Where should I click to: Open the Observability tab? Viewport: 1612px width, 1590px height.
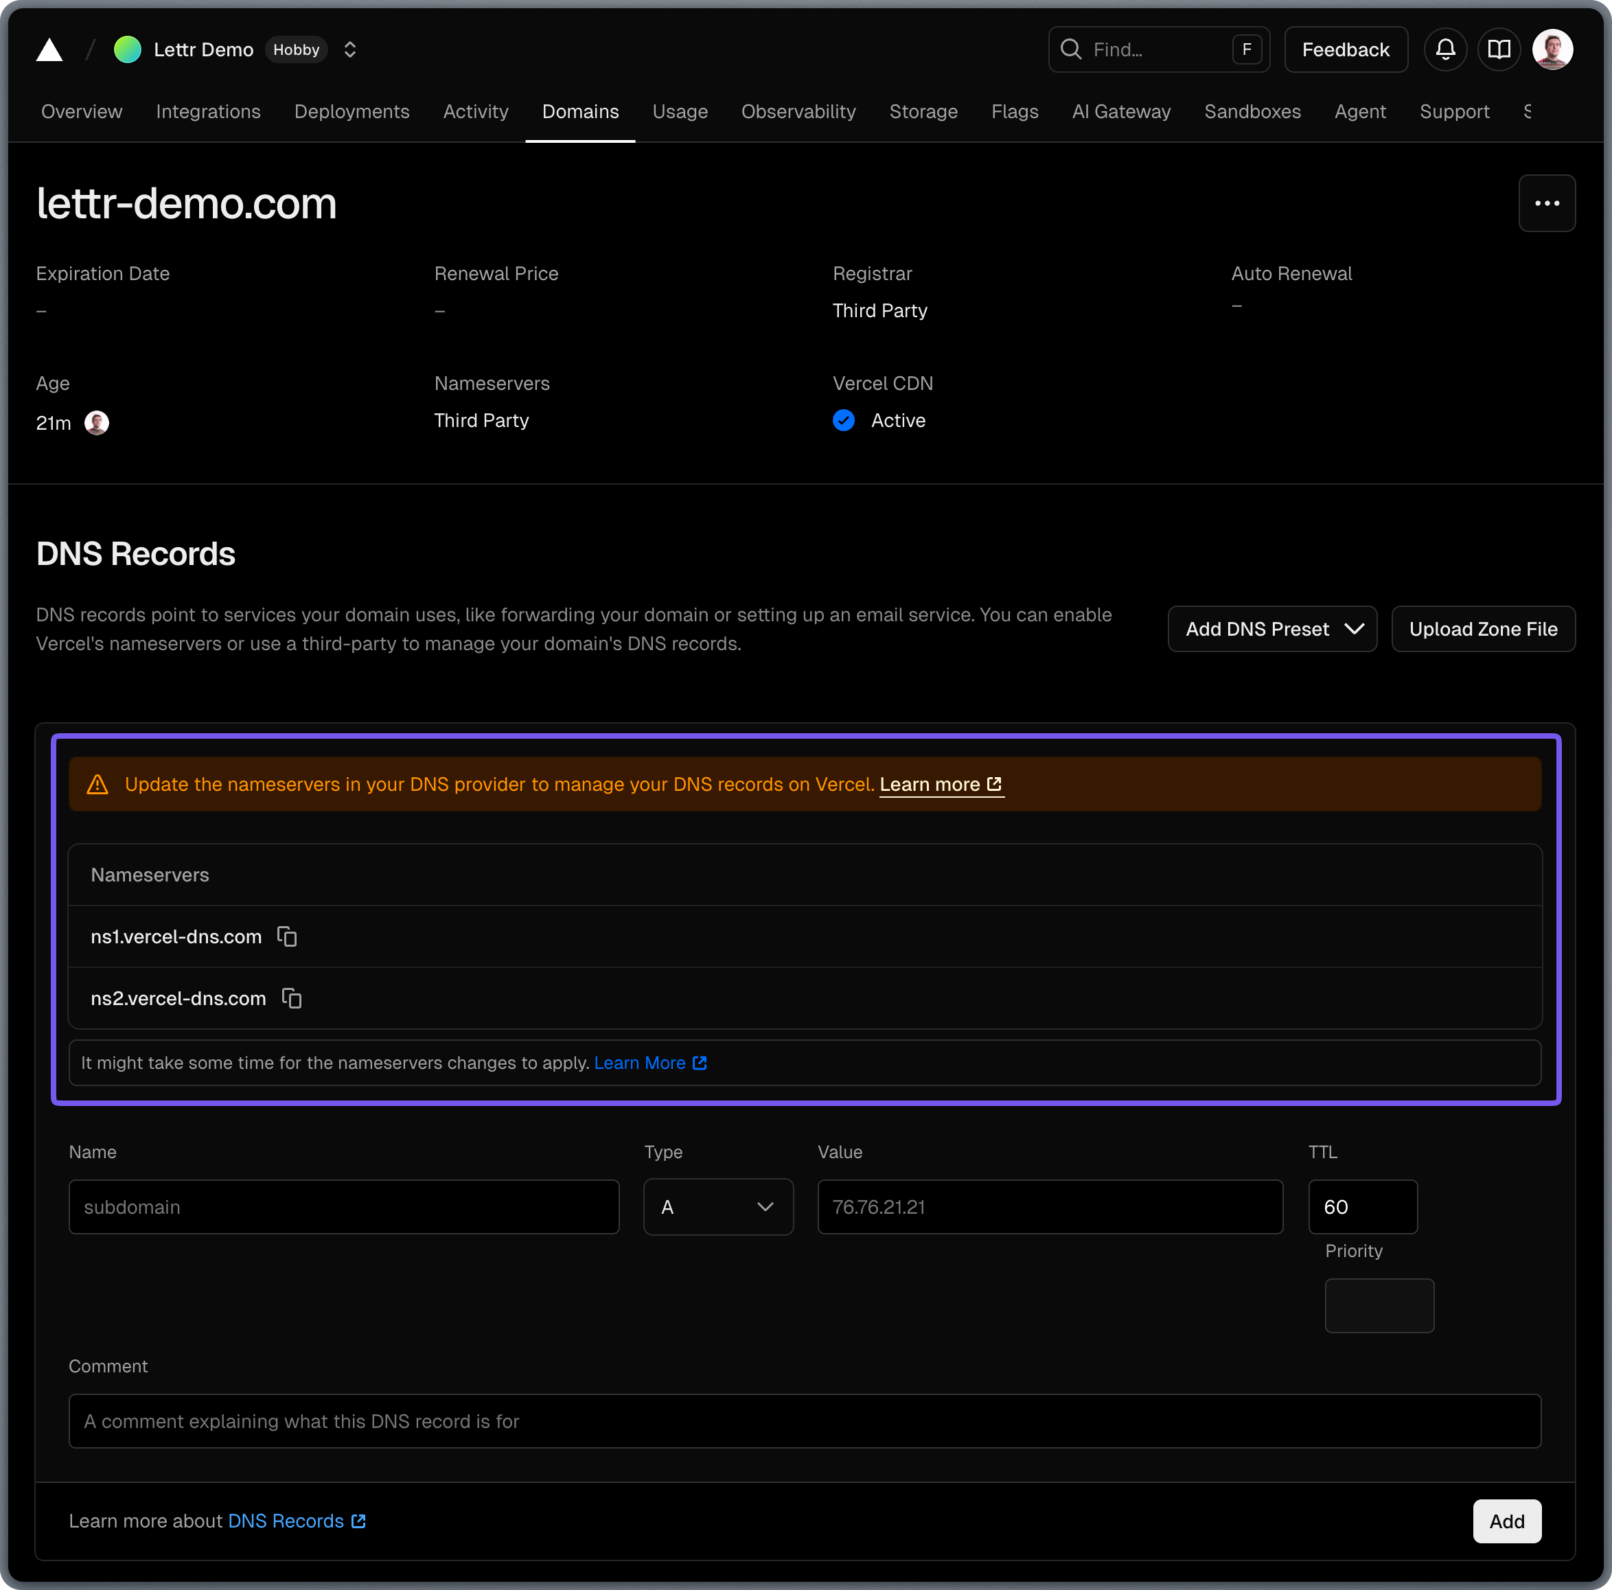pos(798,112)
